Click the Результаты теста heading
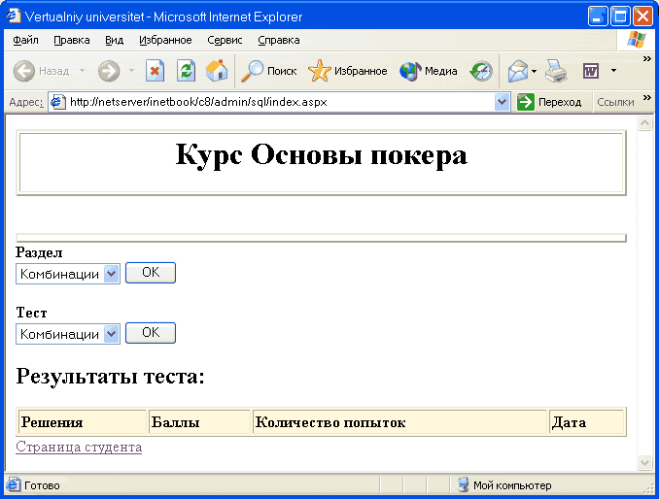 110,376
